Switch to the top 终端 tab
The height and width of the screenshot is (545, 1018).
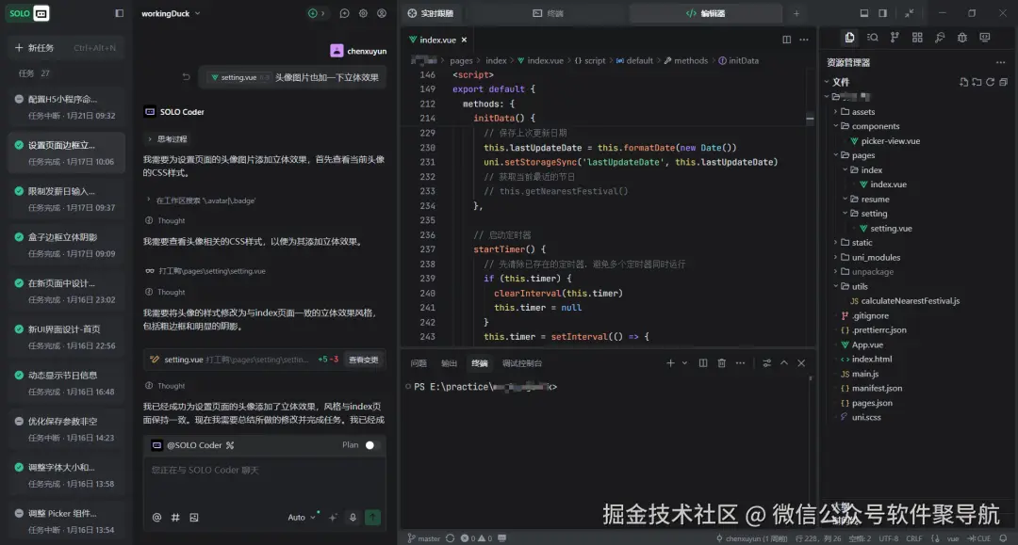click(x=549, y=13)
